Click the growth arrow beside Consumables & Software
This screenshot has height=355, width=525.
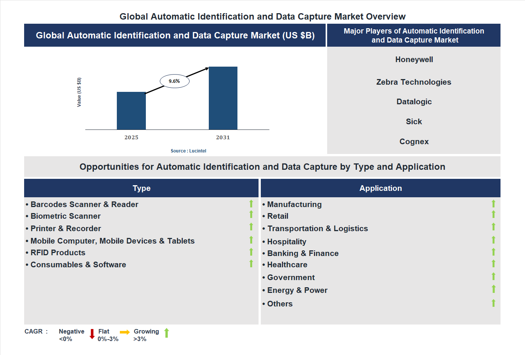[251, 264]
